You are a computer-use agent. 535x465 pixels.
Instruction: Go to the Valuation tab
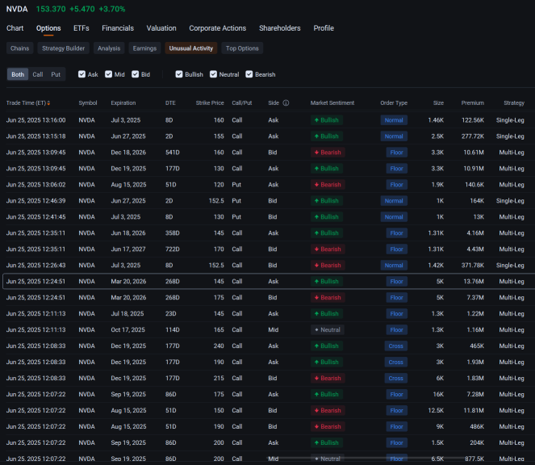161,28
